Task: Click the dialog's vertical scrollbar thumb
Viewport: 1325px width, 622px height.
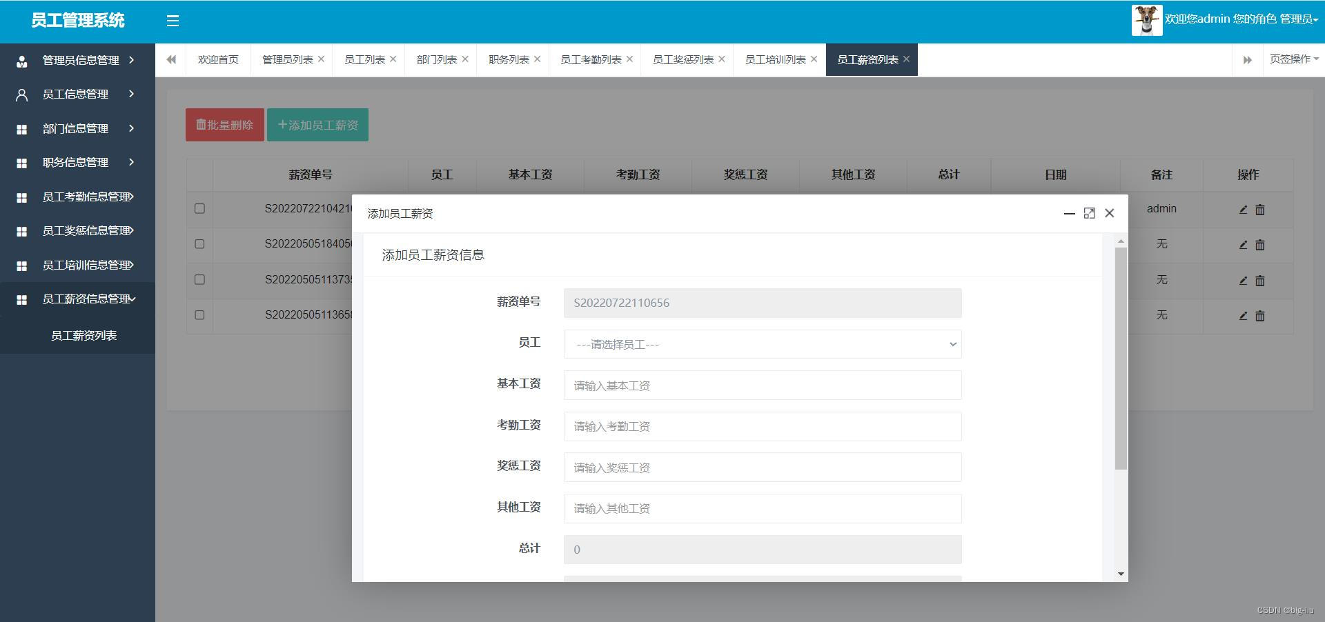Action: pyautogui.click(x=1120, y=359)
